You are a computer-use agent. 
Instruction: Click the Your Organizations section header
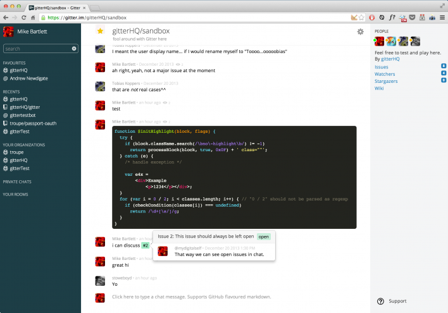pyautogui.click(x=23, y=145)
